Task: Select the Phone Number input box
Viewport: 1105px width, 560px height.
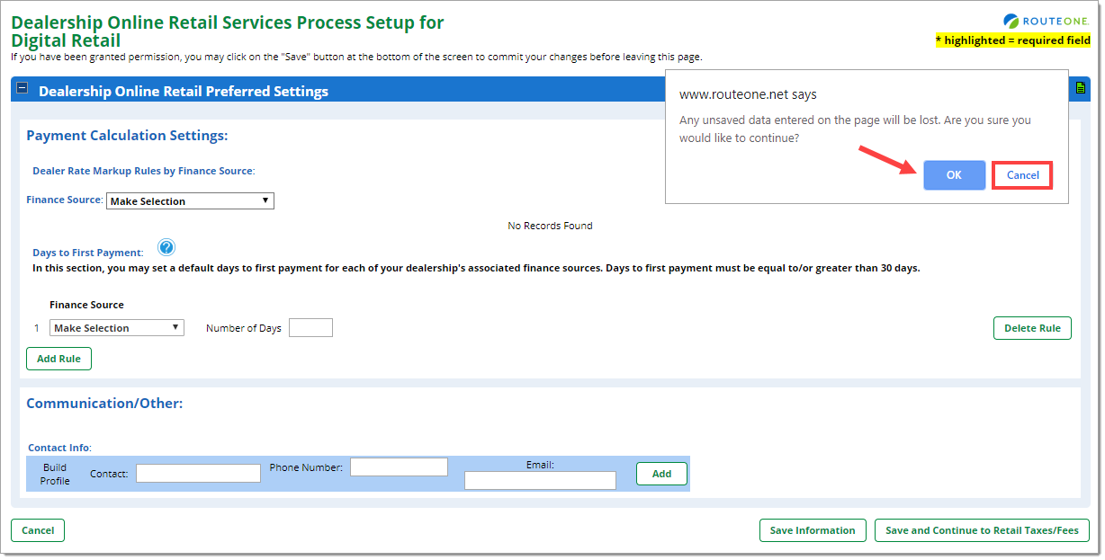Action: click(399, 467)
